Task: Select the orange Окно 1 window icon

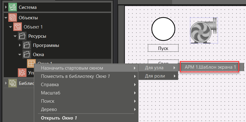Action: tap(31, 63)
